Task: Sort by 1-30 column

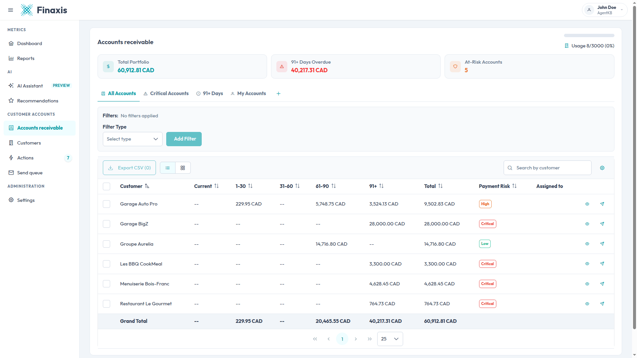Action: [244, 186]
